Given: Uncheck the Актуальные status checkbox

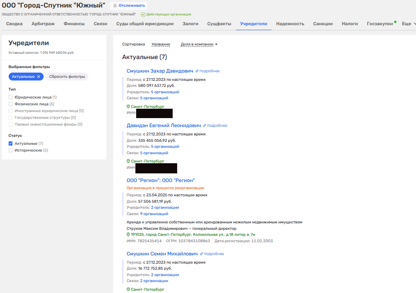Looking at the screenshot, I should pos(11,144).
